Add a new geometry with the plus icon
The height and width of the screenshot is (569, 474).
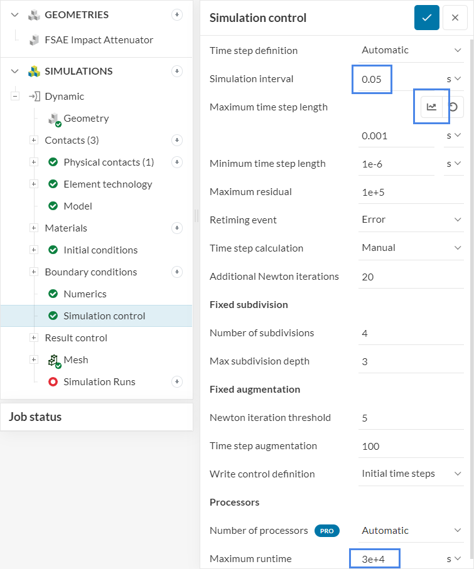(177, 14)
